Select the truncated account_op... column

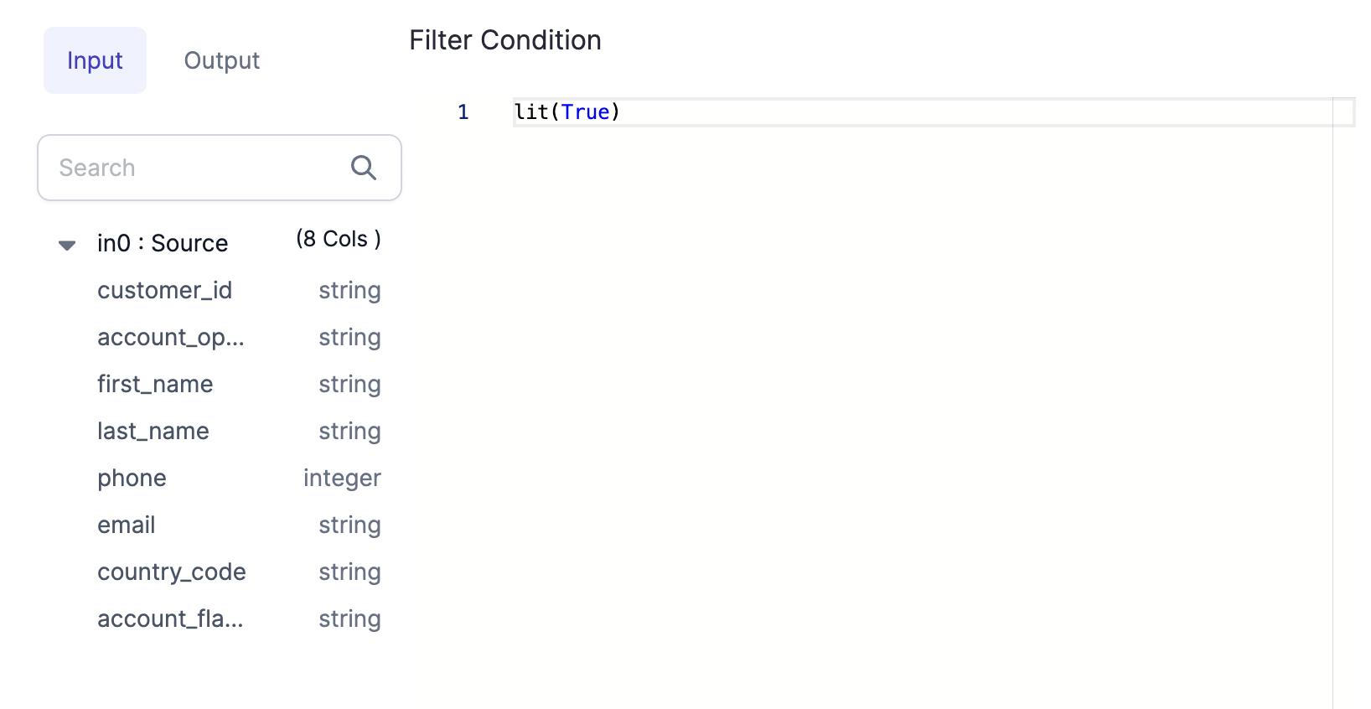[x=171, y=337]
